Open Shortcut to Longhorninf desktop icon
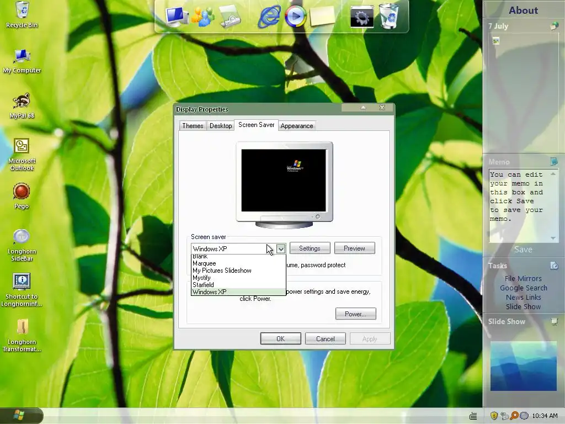This screenshot has width=565, height=424. click(22, 290)
